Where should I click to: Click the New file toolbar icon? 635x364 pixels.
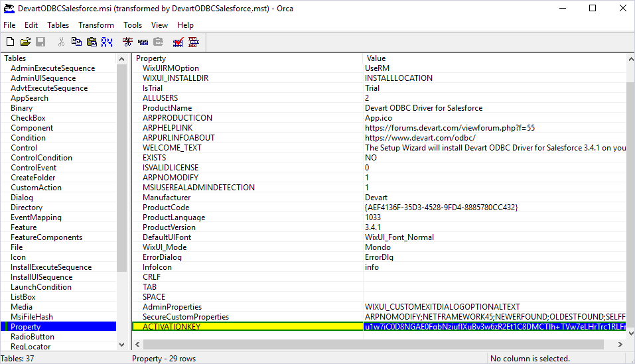10,42
